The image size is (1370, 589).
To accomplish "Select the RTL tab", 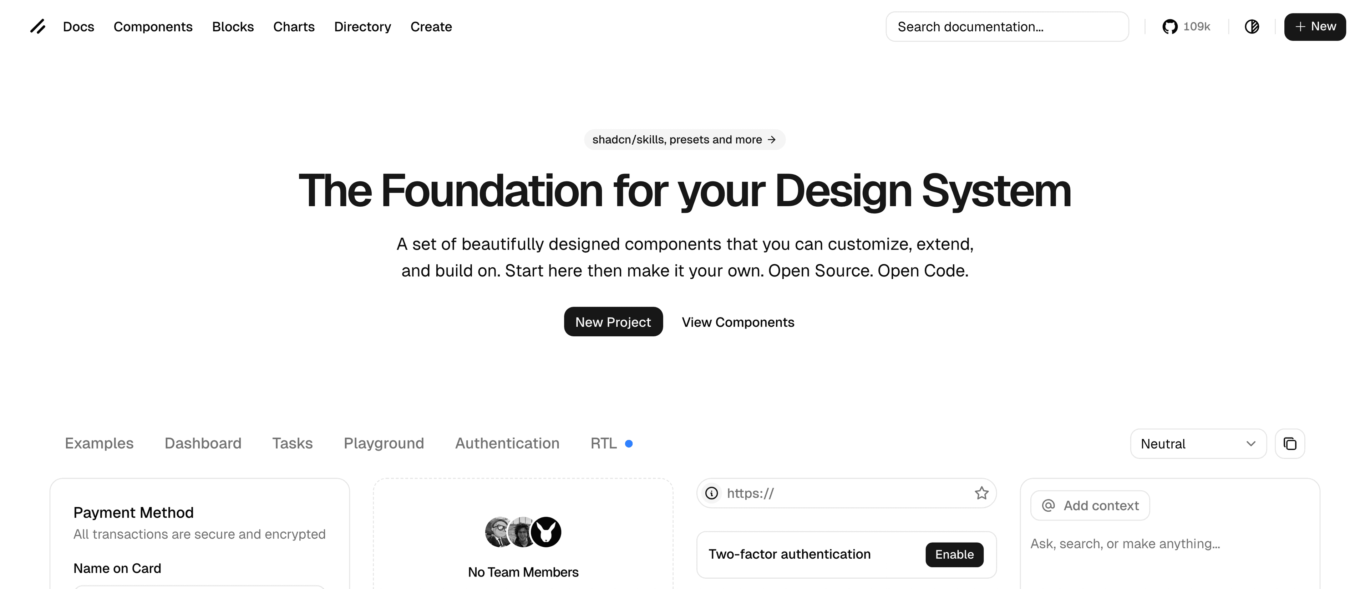I will tap(604, 443).
